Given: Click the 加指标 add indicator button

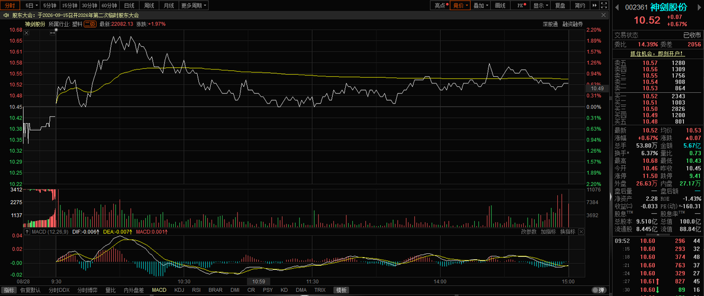Looking at the screenshot, I should pos(548,232).
